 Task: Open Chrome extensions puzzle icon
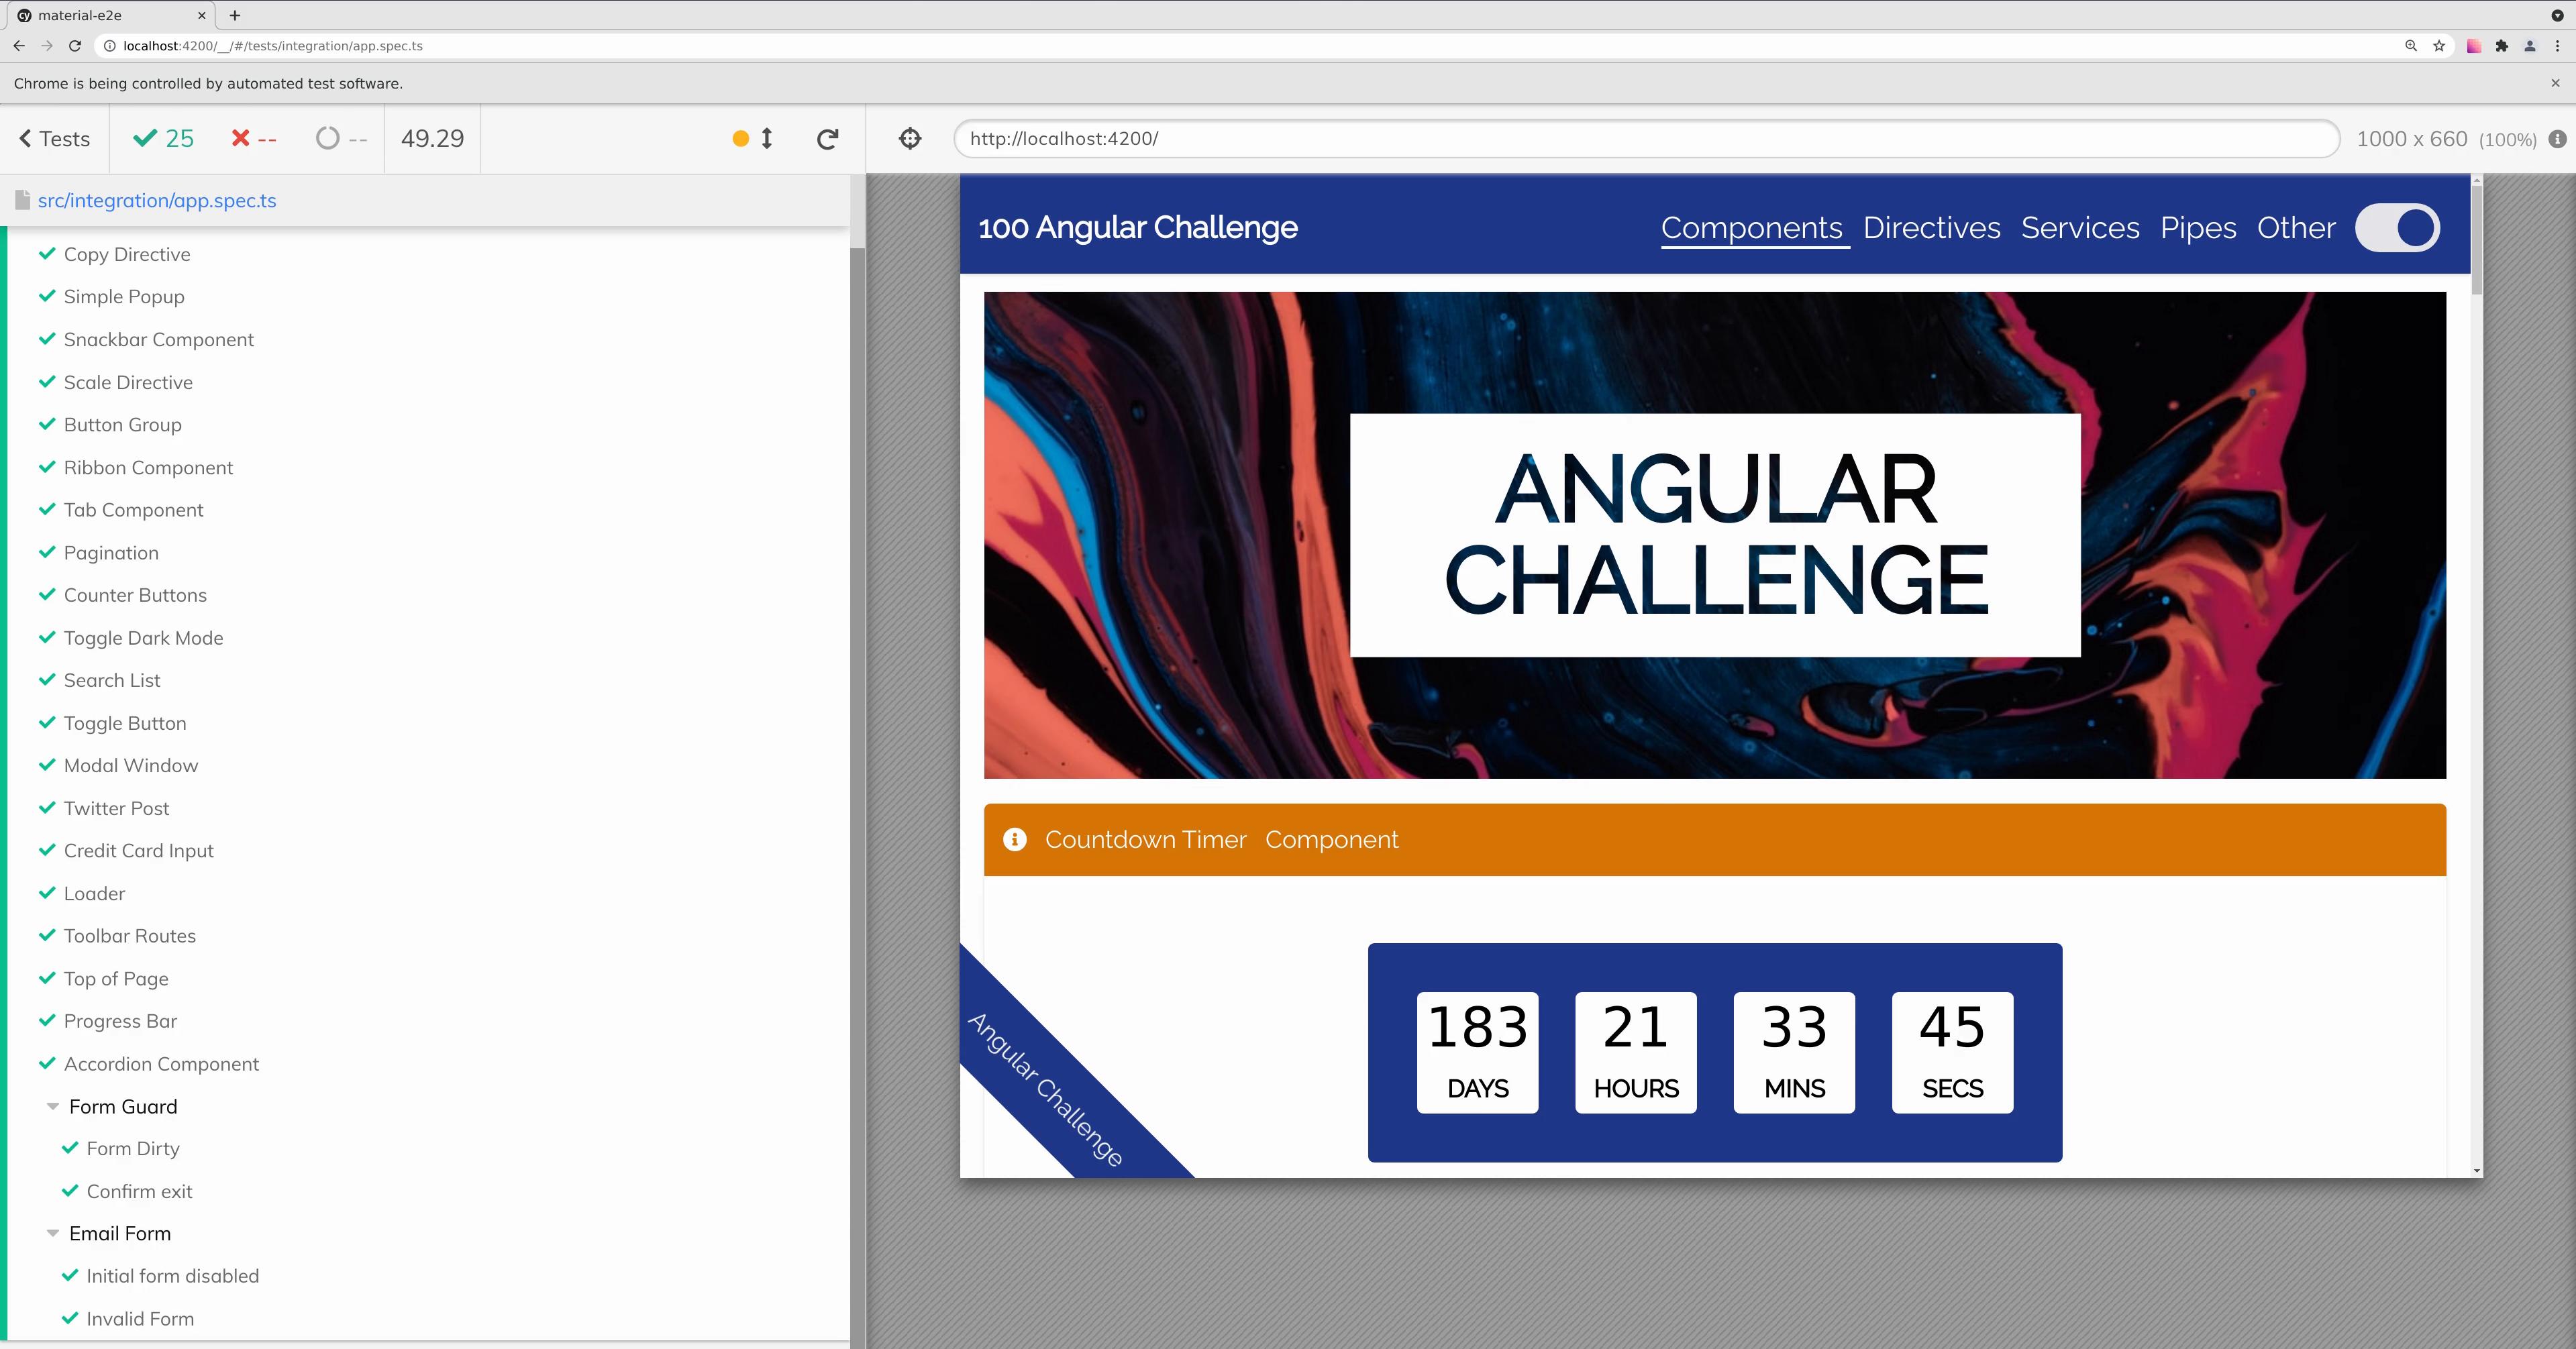coord(2502,46)
